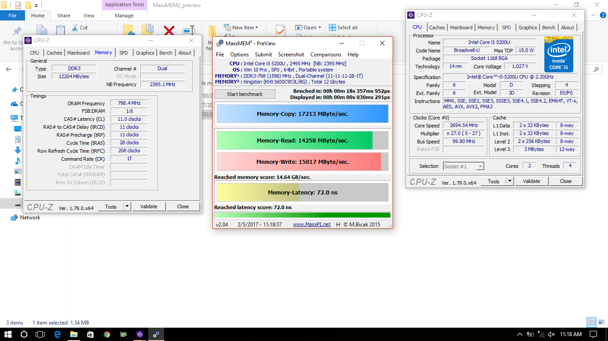Click Validate in Memory CPU-Z window
The height and width of the screenshot is (341, 608).
point(149,206)
